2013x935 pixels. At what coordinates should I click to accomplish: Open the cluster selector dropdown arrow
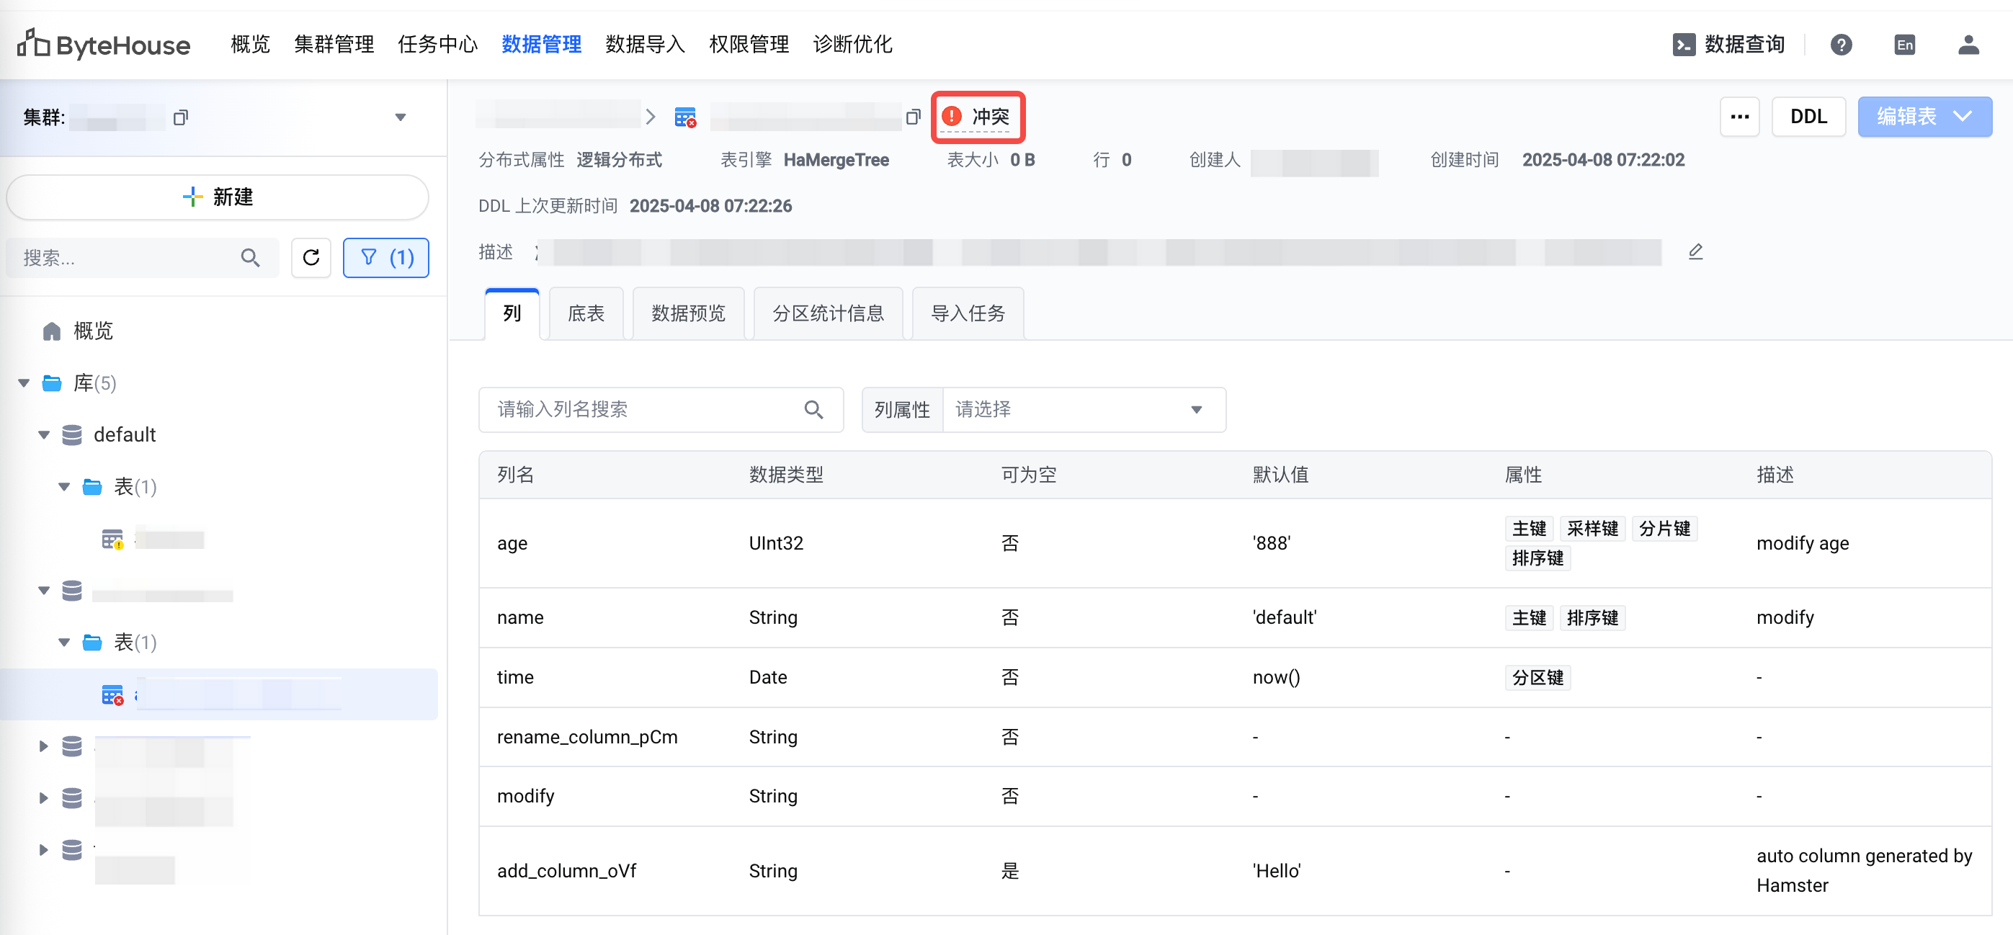coord(400,117)
